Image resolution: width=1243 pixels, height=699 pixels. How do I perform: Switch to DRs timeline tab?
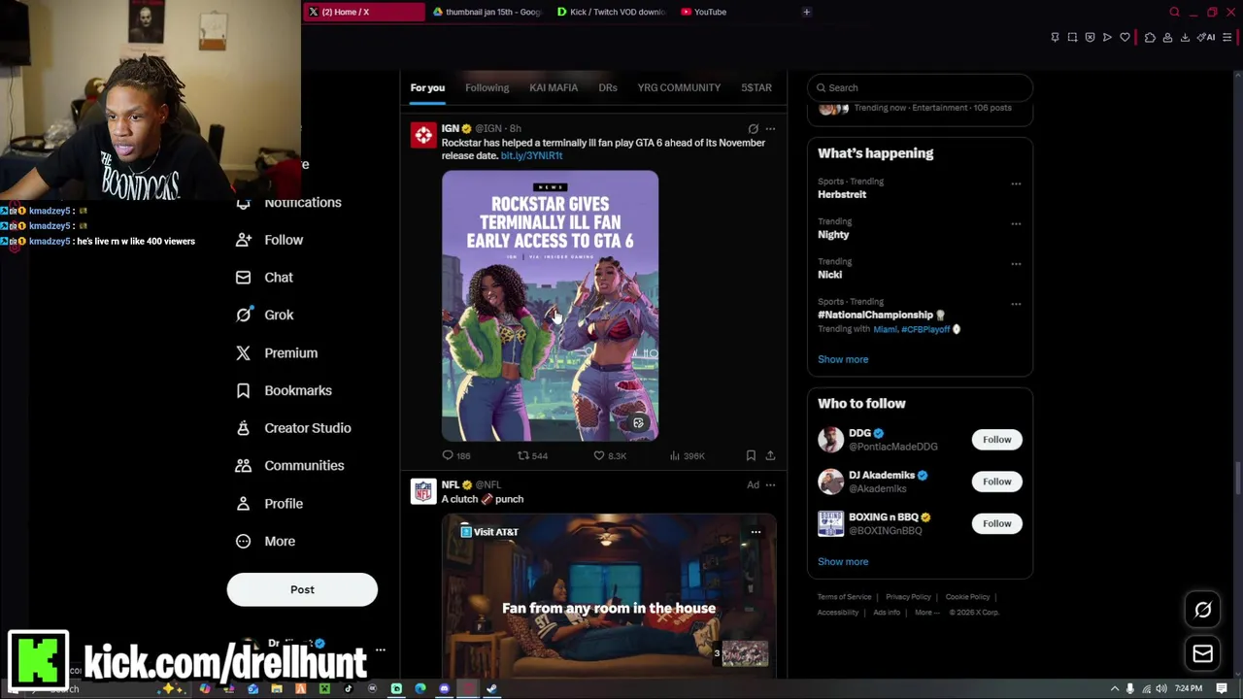point(608,88)
